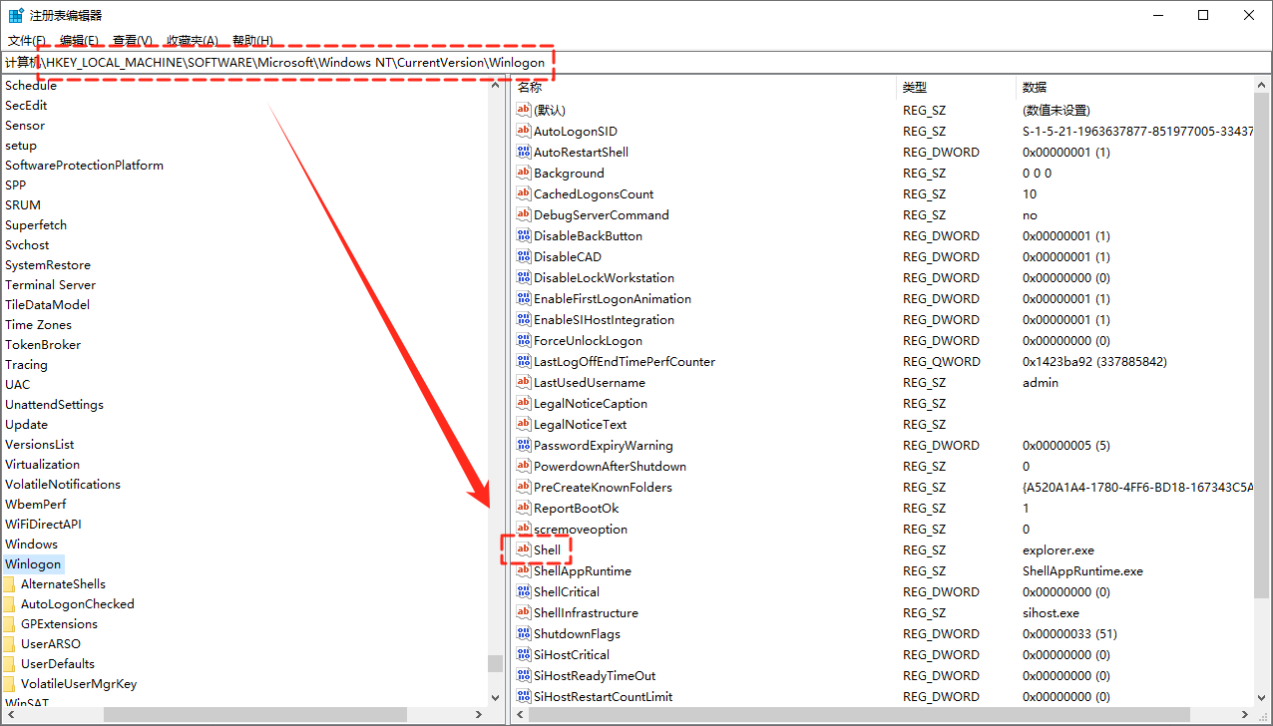Click the ShutdownFlags DWORD value icon

pyautogui.click(x=524, y=633)
